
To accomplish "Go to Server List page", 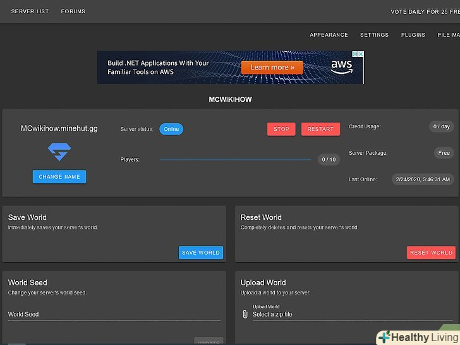I will [30, 11].
